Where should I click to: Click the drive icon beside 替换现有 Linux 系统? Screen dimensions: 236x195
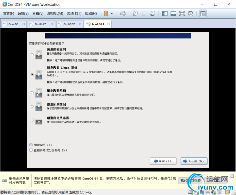point(39,75)
